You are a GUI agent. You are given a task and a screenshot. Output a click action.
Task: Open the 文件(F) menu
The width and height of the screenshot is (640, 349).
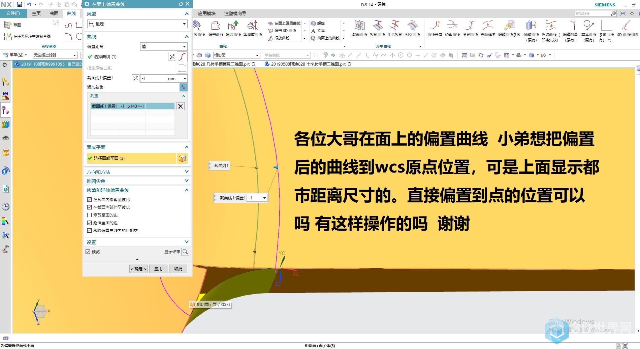point(13,13)
